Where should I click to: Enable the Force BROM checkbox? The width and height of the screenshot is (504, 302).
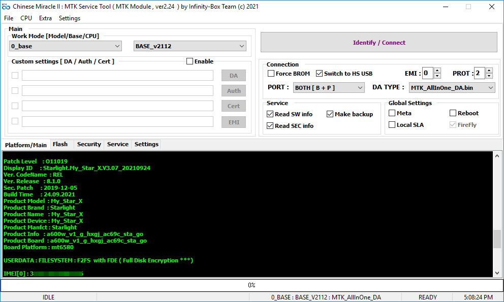click(271, 74)
